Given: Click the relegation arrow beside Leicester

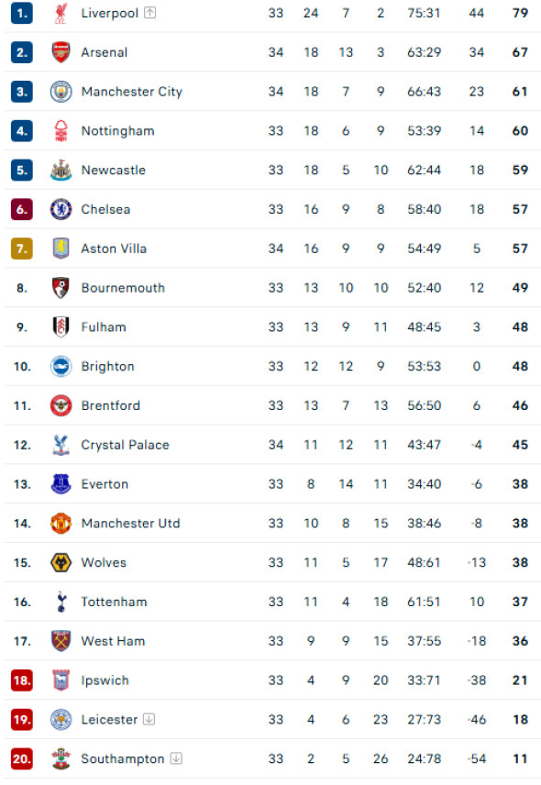Looking at the screenshot, I should tap(149, 719).
